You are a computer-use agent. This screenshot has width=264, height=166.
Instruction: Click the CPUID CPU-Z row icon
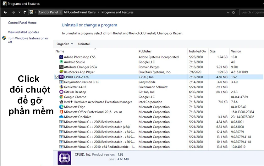click(61, 77)
